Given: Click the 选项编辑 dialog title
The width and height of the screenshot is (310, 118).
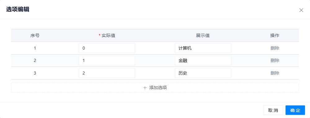Looking at the screenshot, I should (18, 9).
